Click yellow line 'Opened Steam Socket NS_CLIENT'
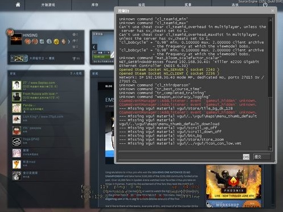 [x=169, y=73]
